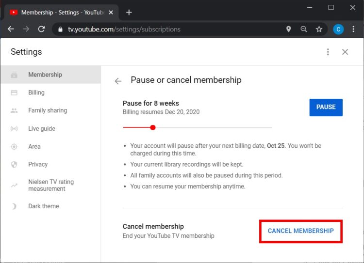
Task: Open Settings panel three-dot more options
Action: [x=328, y=52]
